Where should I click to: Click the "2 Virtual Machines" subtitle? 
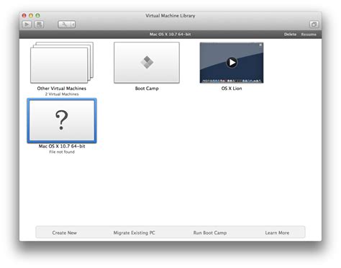point(62,94)
